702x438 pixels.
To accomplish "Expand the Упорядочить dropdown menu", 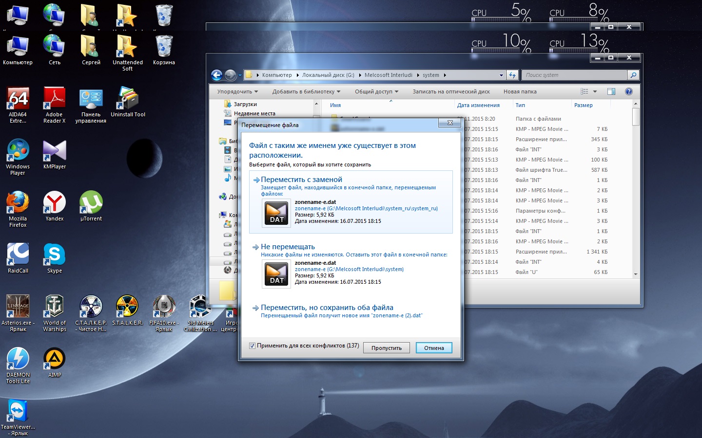I will 237,91.
